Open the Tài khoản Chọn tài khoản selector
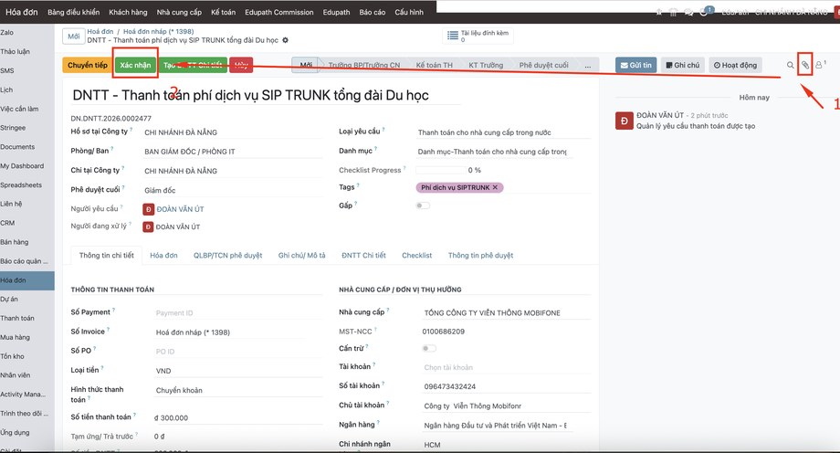The width and height of the screenshot is (840, 453). (506, 368)
